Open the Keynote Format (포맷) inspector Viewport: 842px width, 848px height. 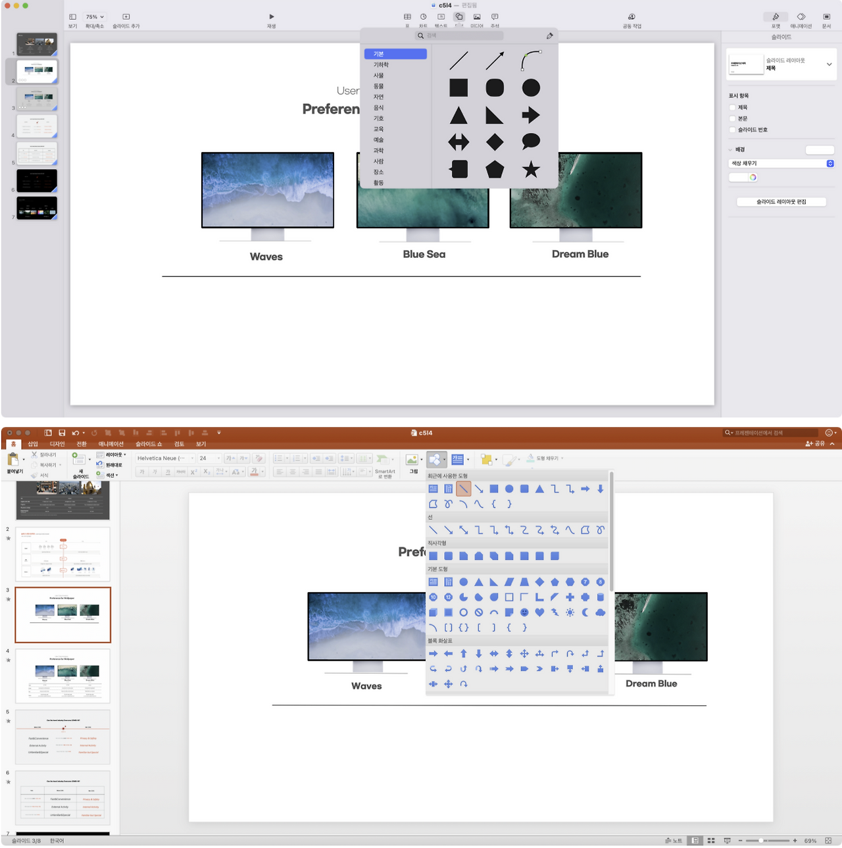[x=776, y=17]
